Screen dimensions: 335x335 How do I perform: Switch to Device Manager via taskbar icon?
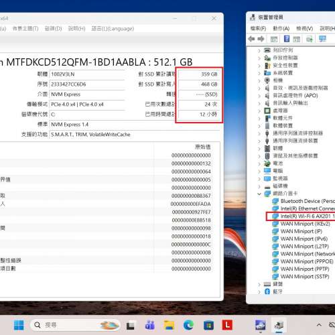pyautogui.click(x=279, y=325)
